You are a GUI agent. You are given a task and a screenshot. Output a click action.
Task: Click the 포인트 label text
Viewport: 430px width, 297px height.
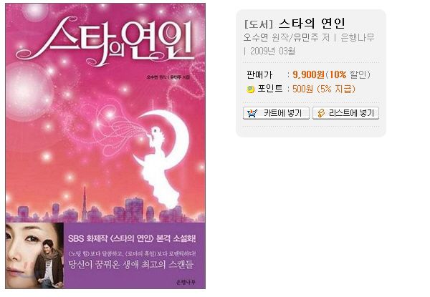(270, 89)
